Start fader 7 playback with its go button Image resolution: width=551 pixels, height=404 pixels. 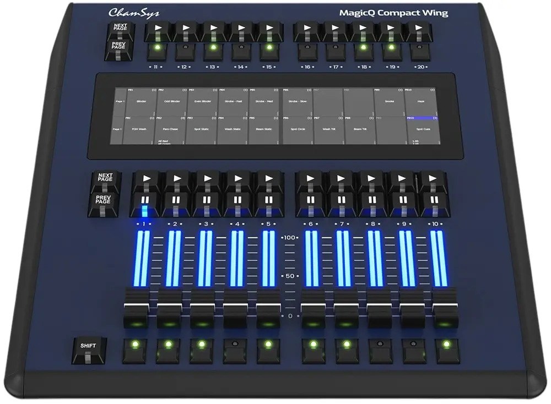pyautogui.click(x=341, y=182)
